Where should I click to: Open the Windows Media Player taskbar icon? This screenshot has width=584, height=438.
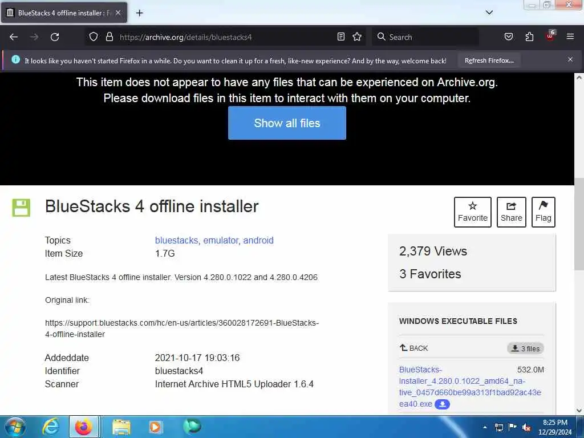tap(156, 427)
